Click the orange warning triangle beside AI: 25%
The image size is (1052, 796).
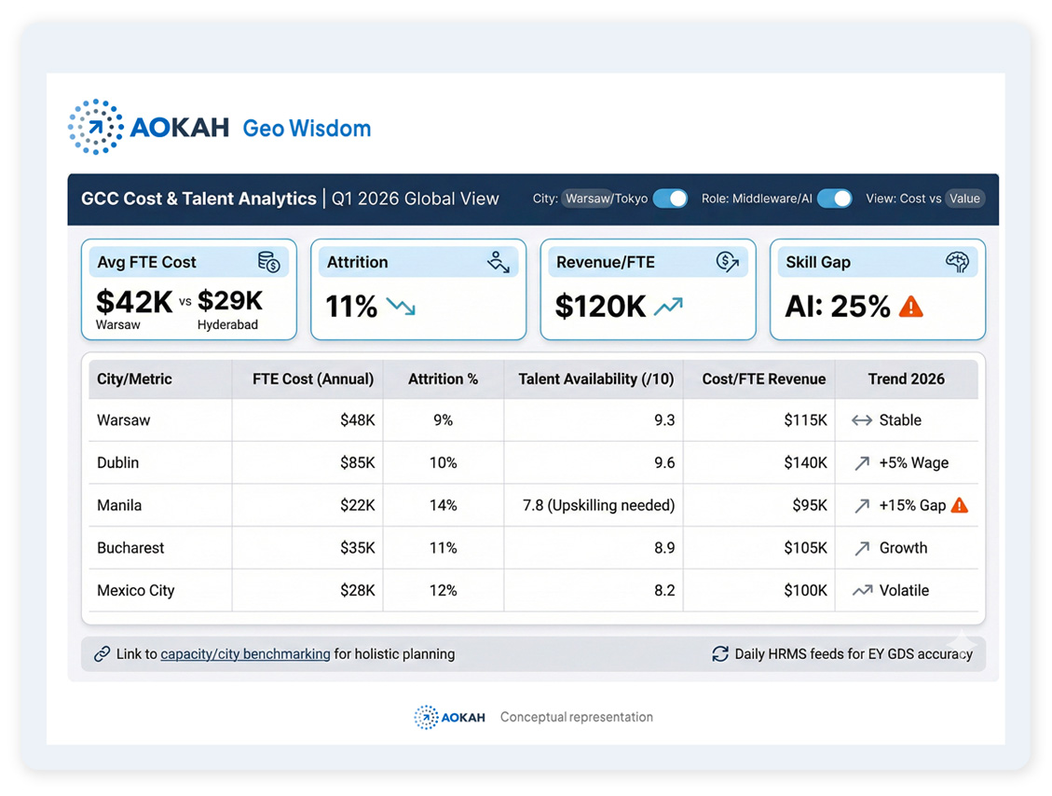(x=911, y=307)
